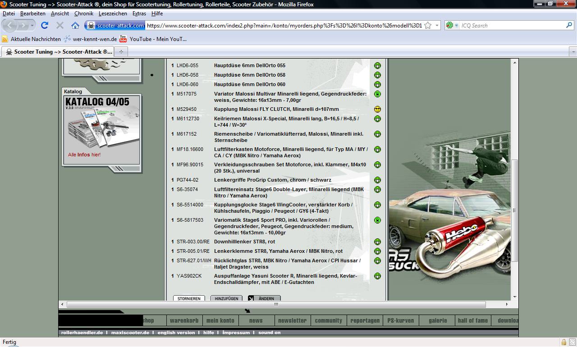Image resolution: width=577 pixels, height=347 pixels.
Task: Open the URL history dropdown arrow
Action: [x=437, y=25]
